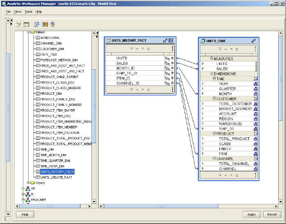Click the HR schema icon

click(28, 188)
